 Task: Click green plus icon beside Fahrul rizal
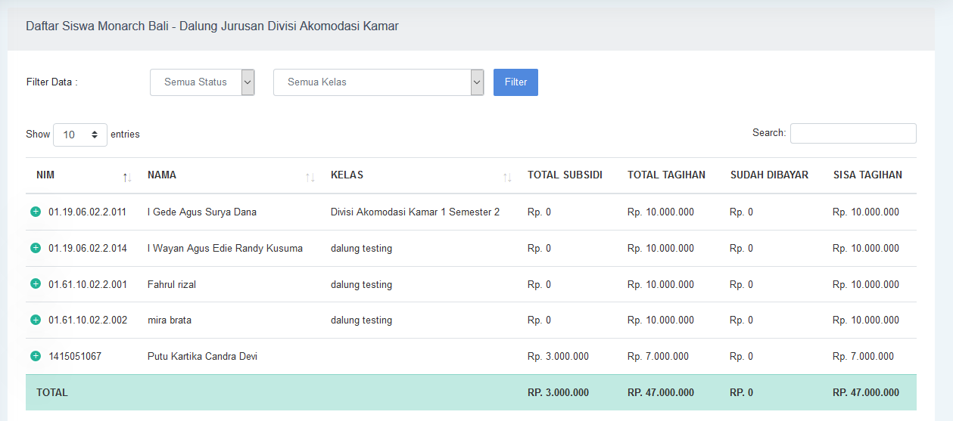pos(35,284)
